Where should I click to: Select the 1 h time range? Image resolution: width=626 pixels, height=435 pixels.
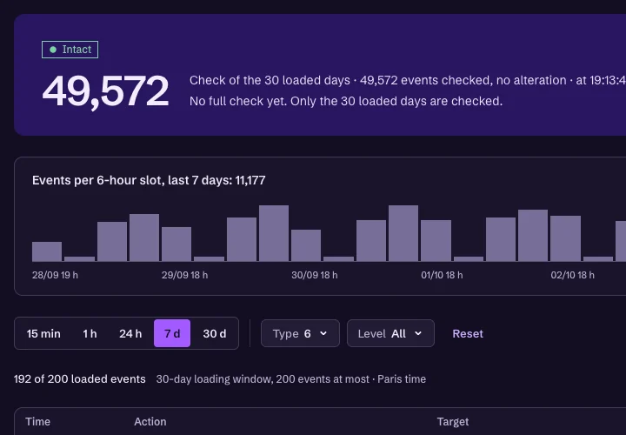[x=90, y=333]
